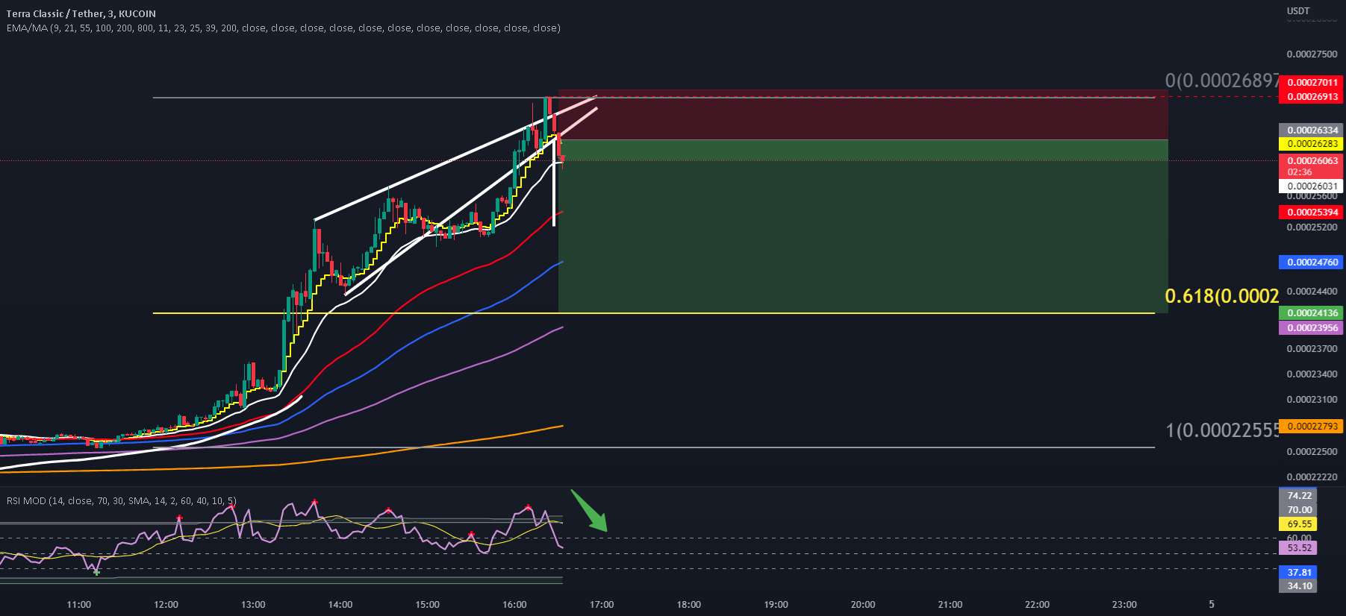Click the 0.00023700 price axis tick
1346x616 pixels.
pyautogui.click(x=1312, y=348)
